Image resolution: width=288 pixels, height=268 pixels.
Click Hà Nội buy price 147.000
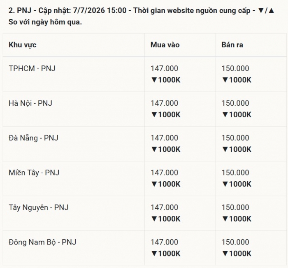tap(165, 103)
